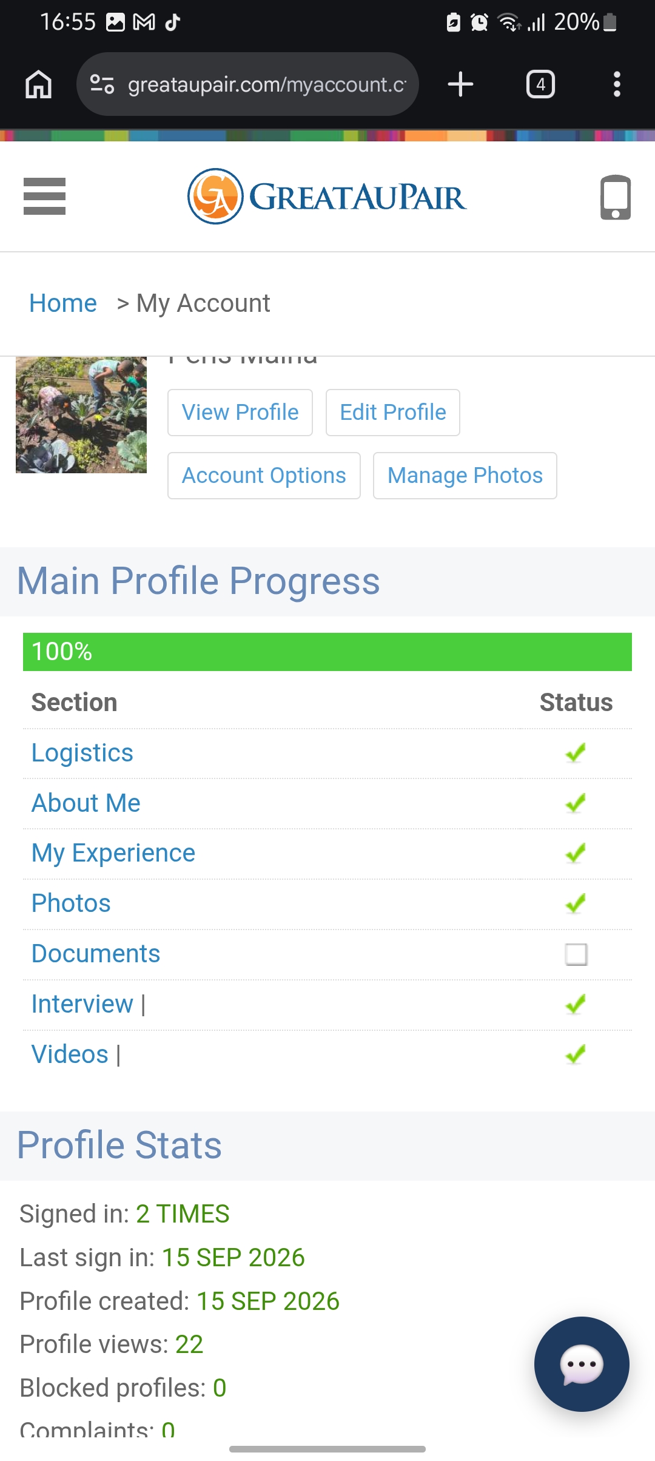Open the tab switcher showing 4 tabs
The image size is (655, 1461).
click(540, 84)
